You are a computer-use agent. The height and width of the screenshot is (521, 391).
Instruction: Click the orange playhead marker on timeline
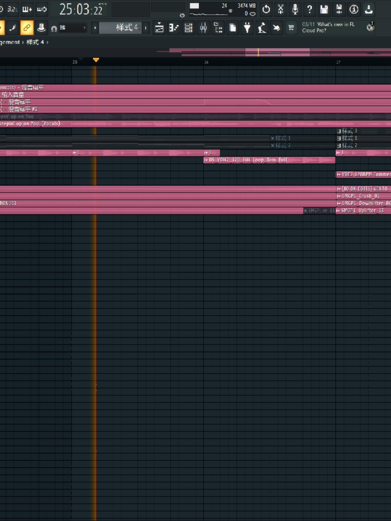tap(96, 60)
